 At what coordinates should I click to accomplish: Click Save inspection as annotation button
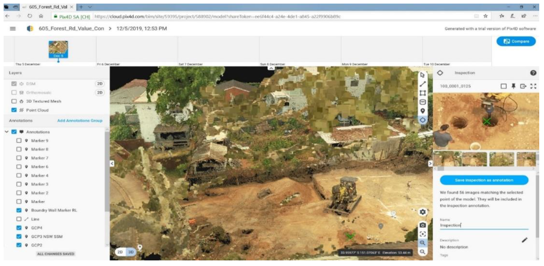(x=484, y=180)
